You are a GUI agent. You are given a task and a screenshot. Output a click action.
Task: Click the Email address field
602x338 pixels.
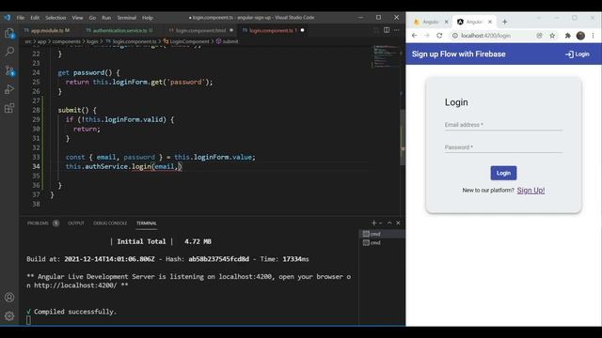(x=503, y=125)
